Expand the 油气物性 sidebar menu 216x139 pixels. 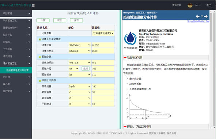coord(16,57)
